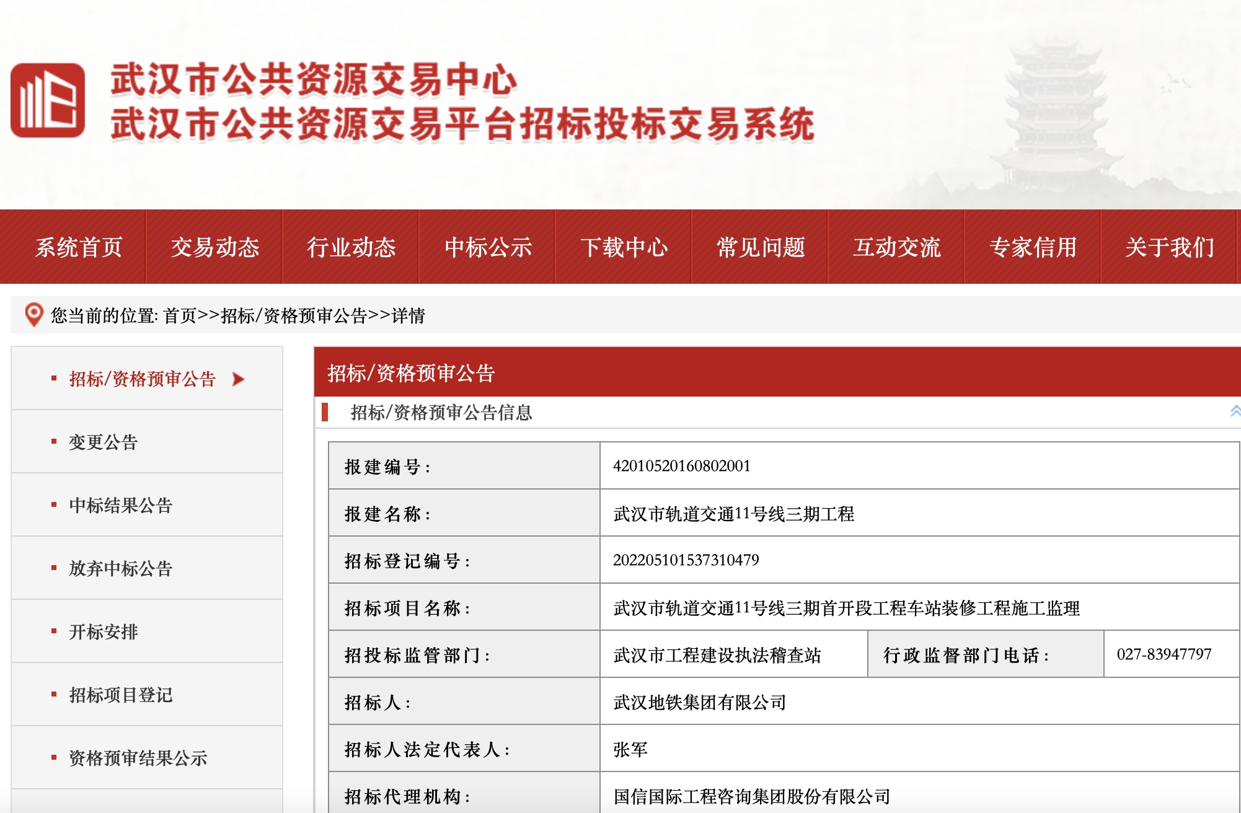Go to 专家信用 in the navigation bar
This screenshot has height=813, width=1241.
click(x=1033, y=247)
